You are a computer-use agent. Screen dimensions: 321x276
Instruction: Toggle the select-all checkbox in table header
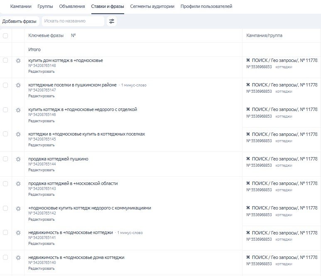[x=5, y=36]
